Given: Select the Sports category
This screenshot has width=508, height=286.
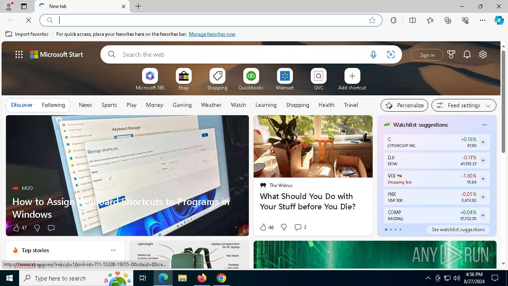Looking at the screenshot, I should (109, 105).
